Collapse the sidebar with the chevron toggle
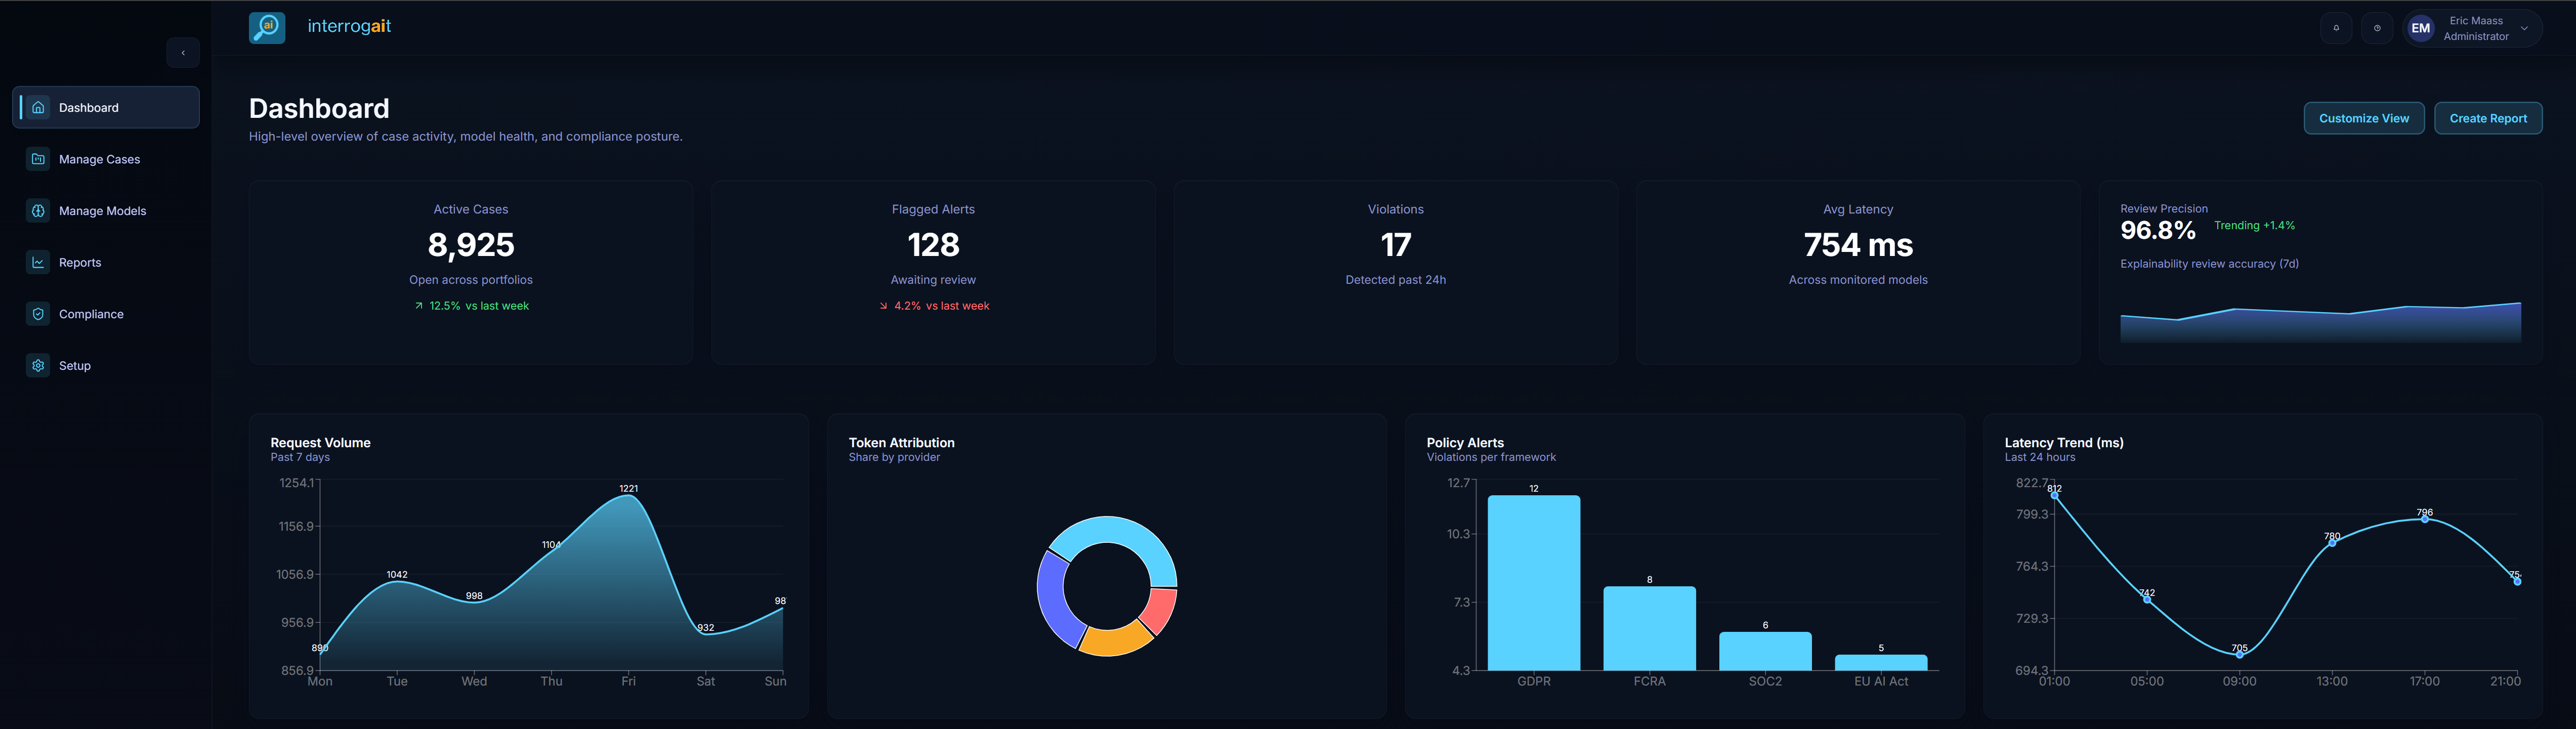The height and width of the screenshot is (729, 2576). (x=183, y=52)
